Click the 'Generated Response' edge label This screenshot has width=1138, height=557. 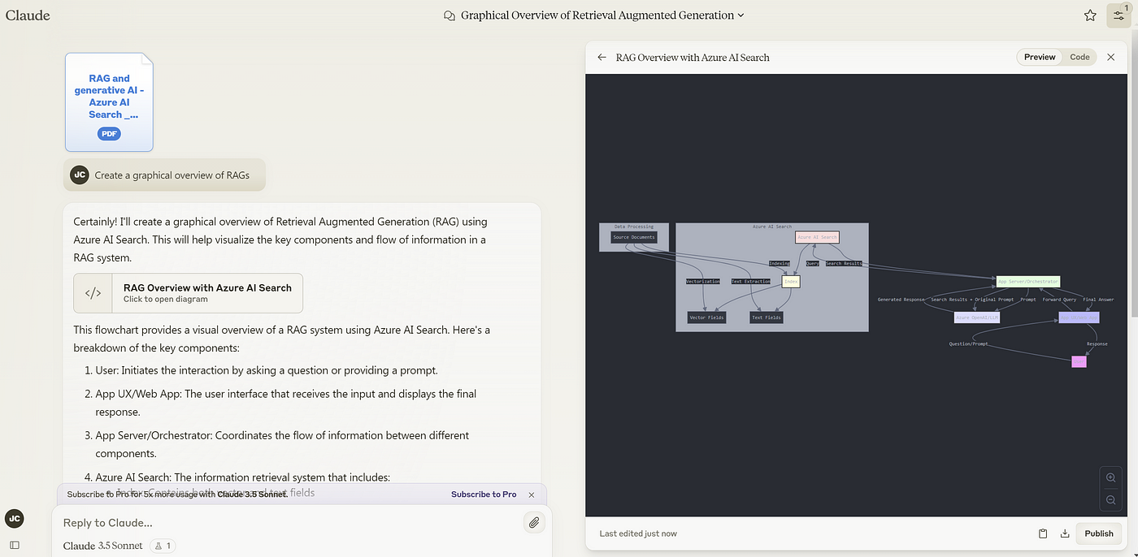point(901,300)
